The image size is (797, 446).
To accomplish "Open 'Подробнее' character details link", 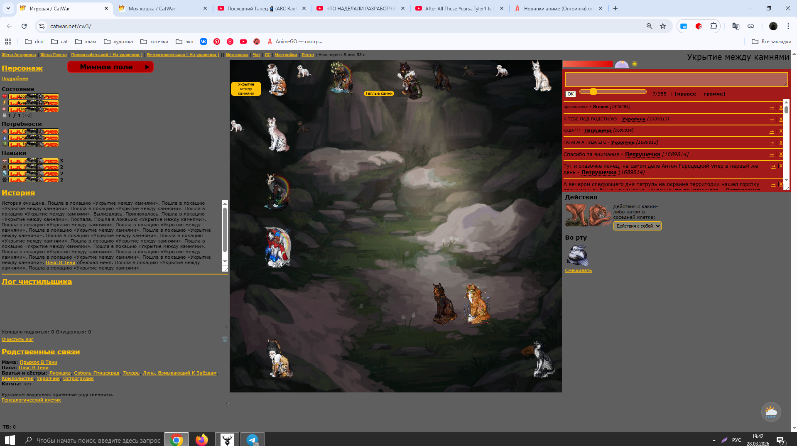I will coord(15,78).
